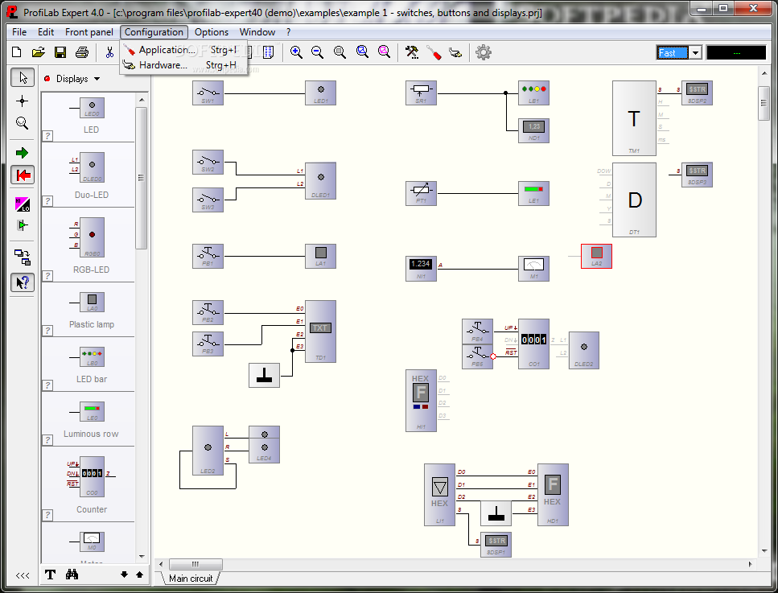This screenshot has width=778, height=593.
Task: Toggle the context help pointer tool
Action: pyautogui.click(x=23, y=282)
